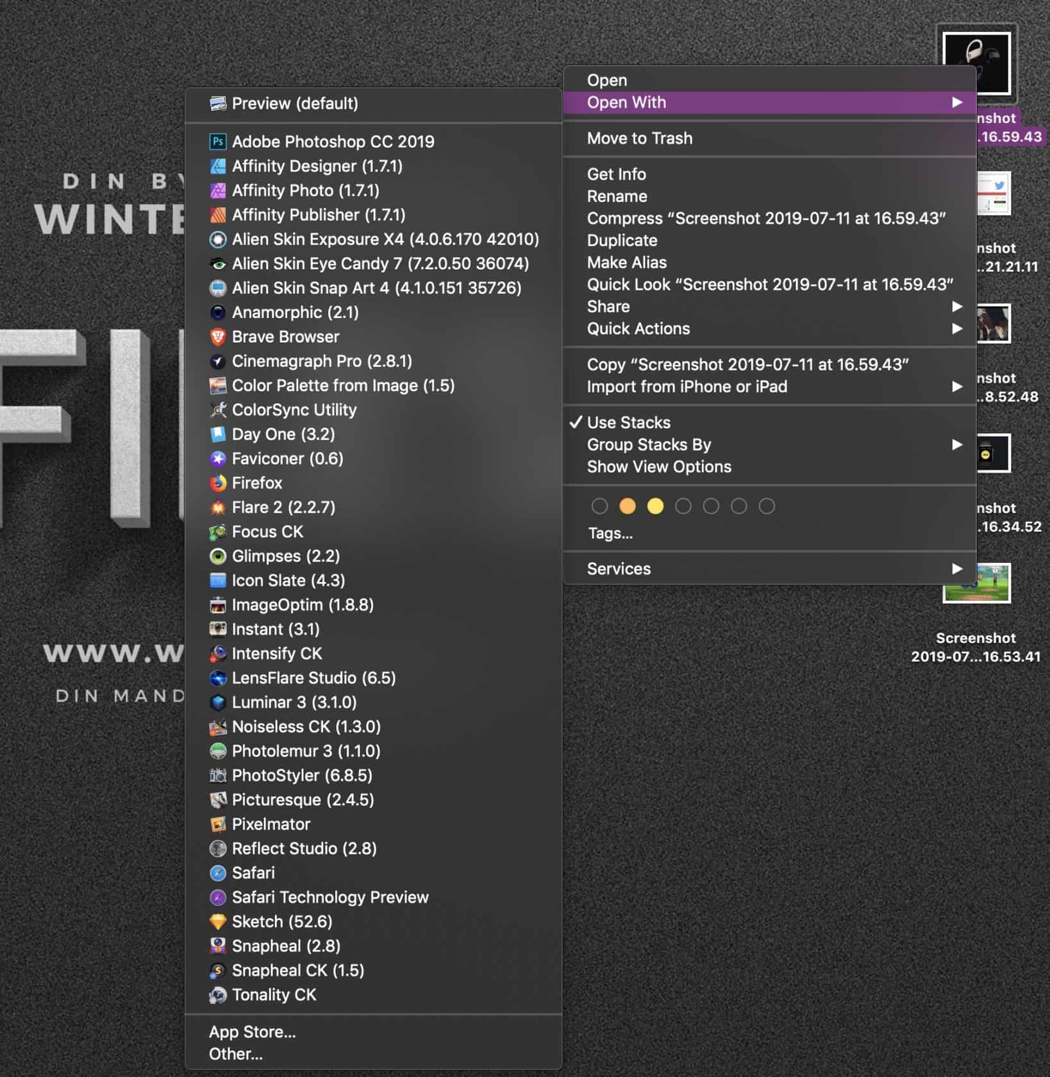Select Rename in the context menu

[x=769, y=196]
